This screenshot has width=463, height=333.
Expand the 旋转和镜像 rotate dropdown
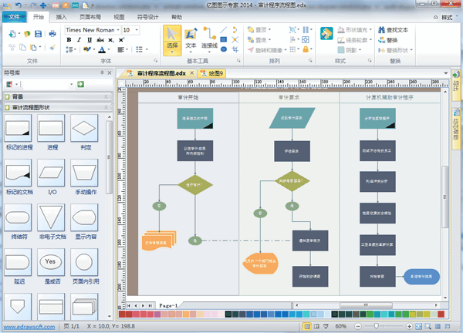(x=286, y=50)
